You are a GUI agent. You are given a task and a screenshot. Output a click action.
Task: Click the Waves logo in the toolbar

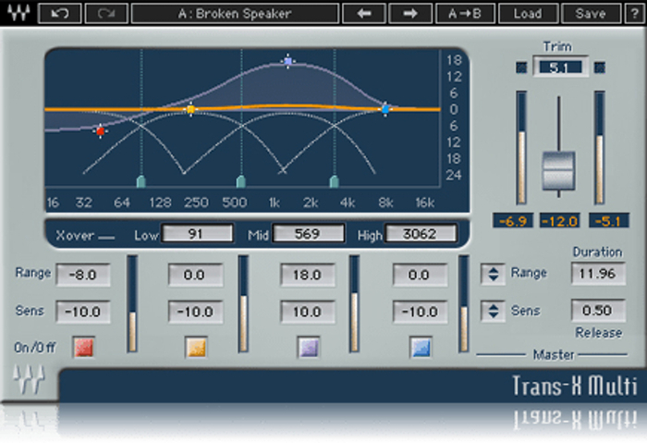point(18,13)
